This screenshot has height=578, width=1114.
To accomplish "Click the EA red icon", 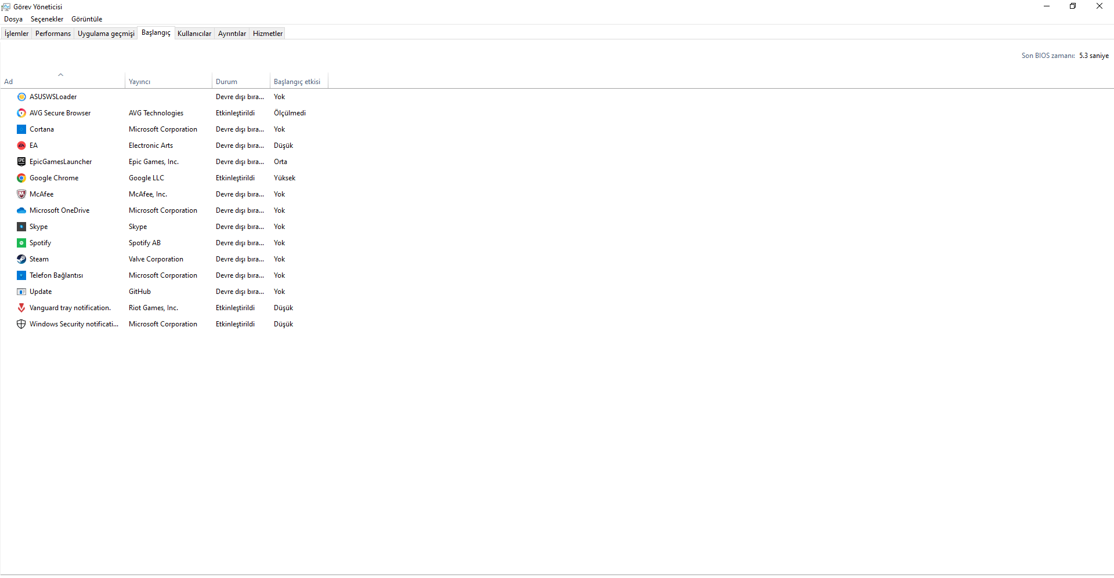I will (x=21, y=146).
